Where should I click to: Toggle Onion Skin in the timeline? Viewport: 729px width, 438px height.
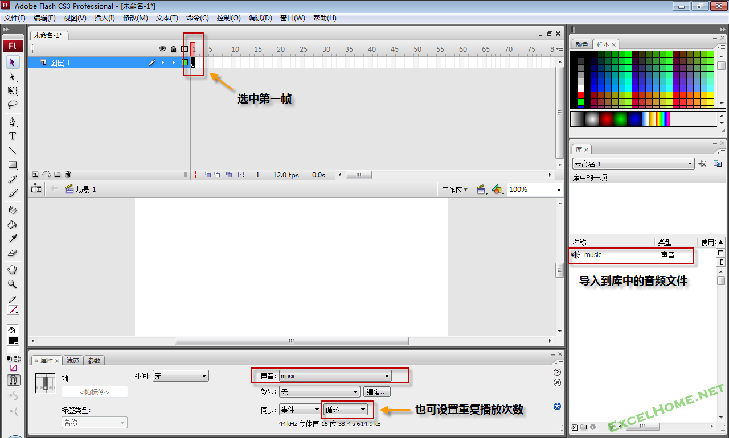[x=208, y=175]
